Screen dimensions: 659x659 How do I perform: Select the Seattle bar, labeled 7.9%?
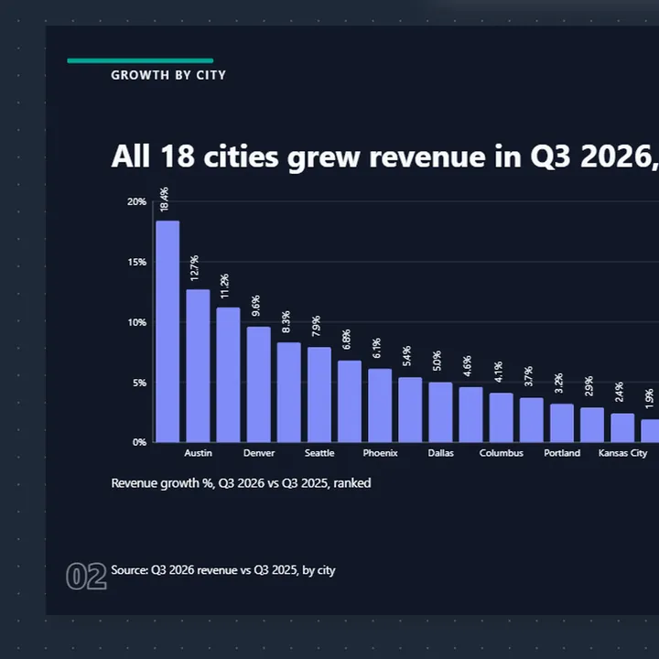point(319,395)
